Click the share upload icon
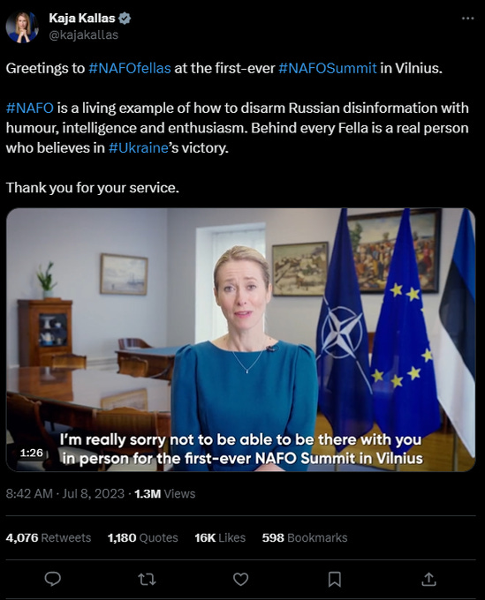The height and width of the screenshot is (600, 485). pyautogui.click(x=428, y=579)
